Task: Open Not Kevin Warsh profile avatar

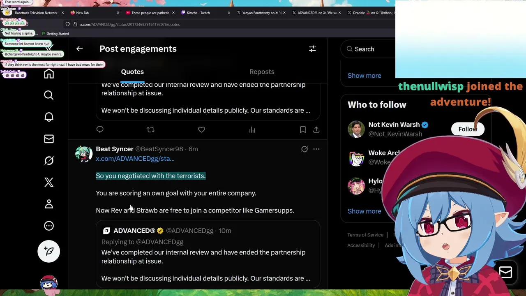Action: point(356,129)
